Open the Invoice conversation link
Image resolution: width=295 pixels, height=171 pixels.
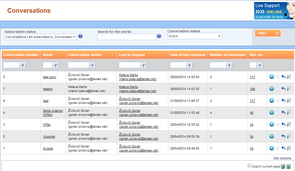[x=48, y=148]
